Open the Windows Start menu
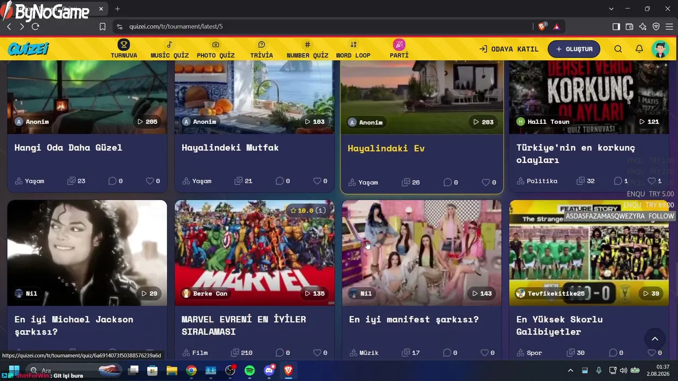Viewport: 678px width, 381px height. click(x=14, y=370)
